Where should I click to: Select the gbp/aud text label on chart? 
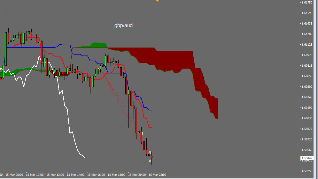click(123, 25)
